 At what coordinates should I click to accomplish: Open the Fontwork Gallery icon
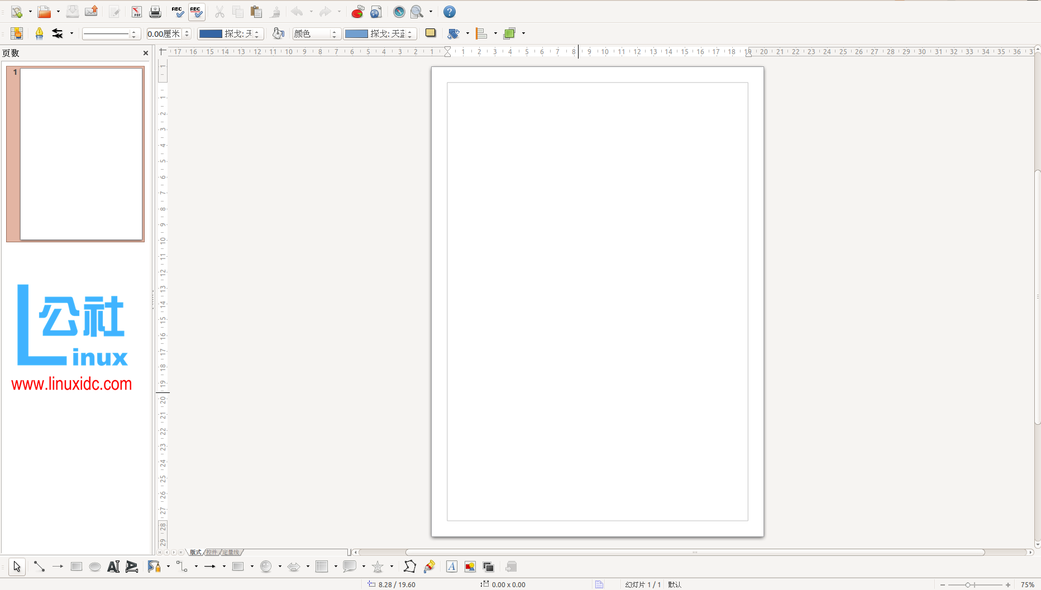click(452, 567)
